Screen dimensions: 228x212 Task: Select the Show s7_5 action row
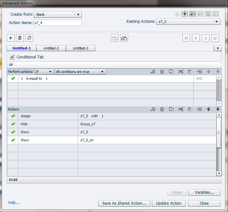coord(112,132)
